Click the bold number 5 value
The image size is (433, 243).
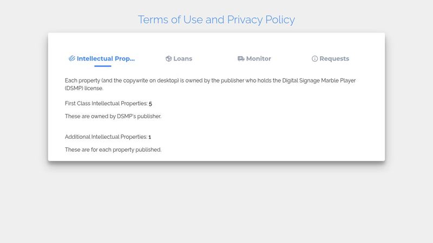150,104
